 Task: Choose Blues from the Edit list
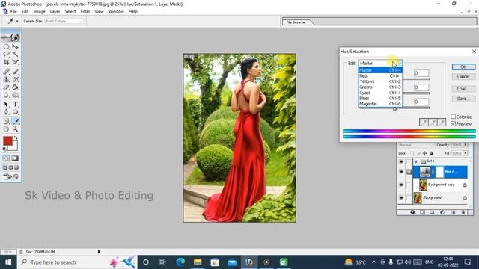click(x=380, y=98)
